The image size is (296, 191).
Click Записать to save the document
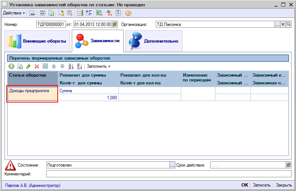262,185
